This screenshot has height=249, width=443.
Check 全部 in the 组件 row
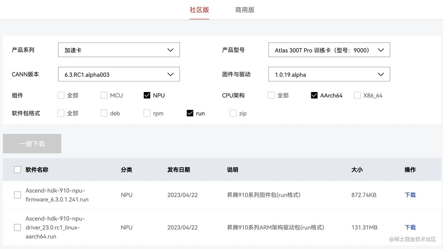click(61, 95)
